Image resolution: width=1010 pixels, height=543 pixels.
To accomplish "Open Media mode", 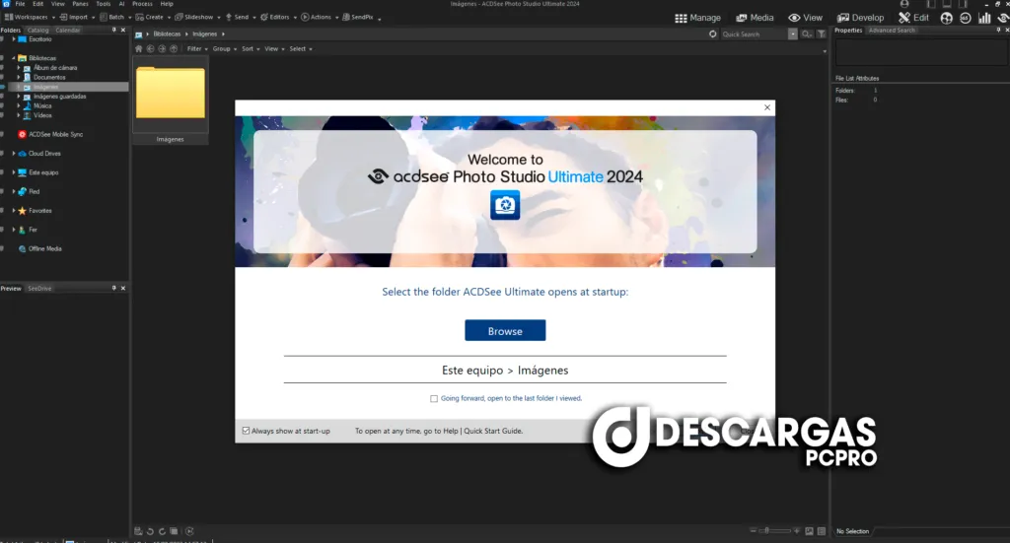I will click(x=754, y=18).
